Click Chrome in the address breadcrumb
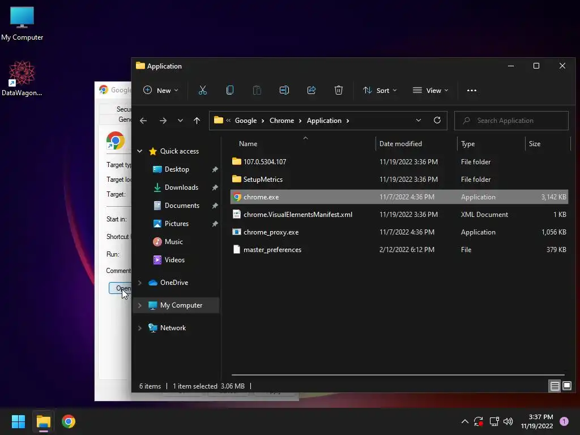Screen dimensions: 580x435 pyautogui.click(x=282, y=121)
